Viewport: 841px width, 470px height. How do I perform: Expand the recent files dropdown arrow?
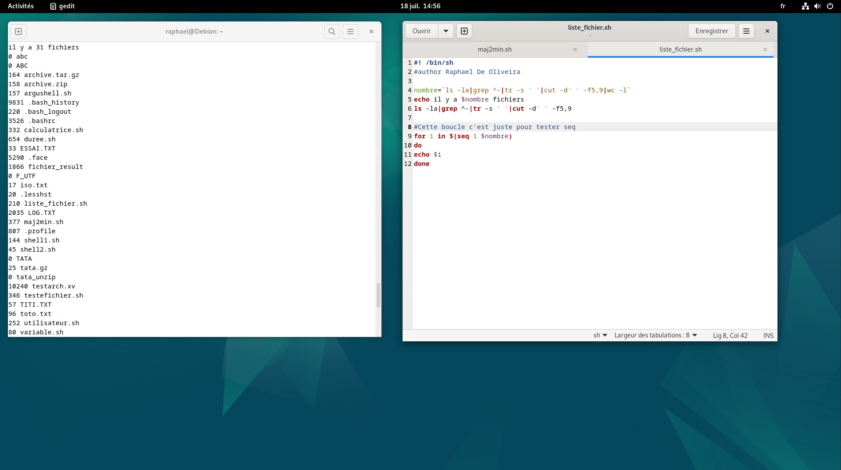[x=445, y=31]
